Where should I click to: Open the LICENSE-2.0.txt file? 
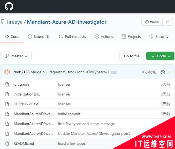pos(26,104)
